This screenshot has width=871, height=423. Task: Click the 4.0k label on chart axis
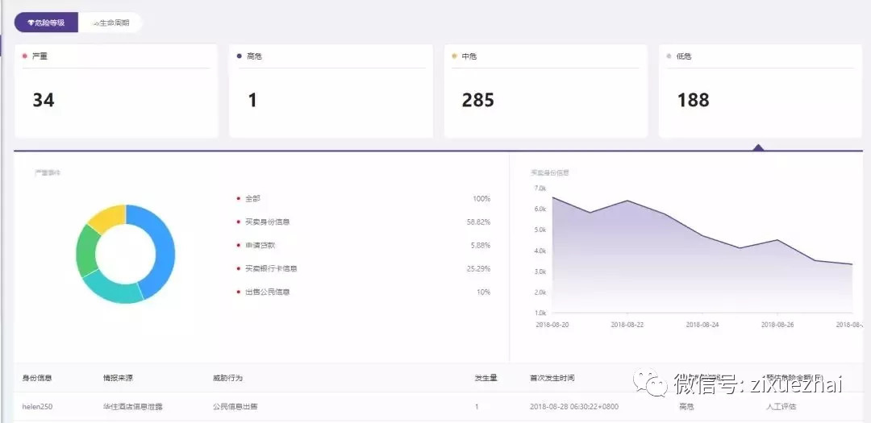tap(540, 251)
